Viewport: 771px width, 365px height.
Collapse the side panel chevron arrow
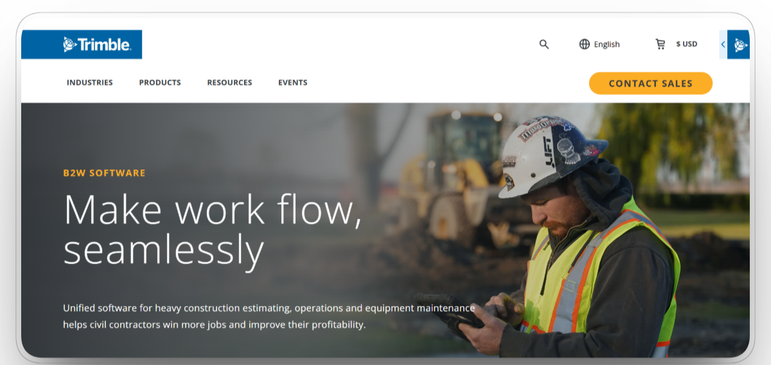(723, 45)
